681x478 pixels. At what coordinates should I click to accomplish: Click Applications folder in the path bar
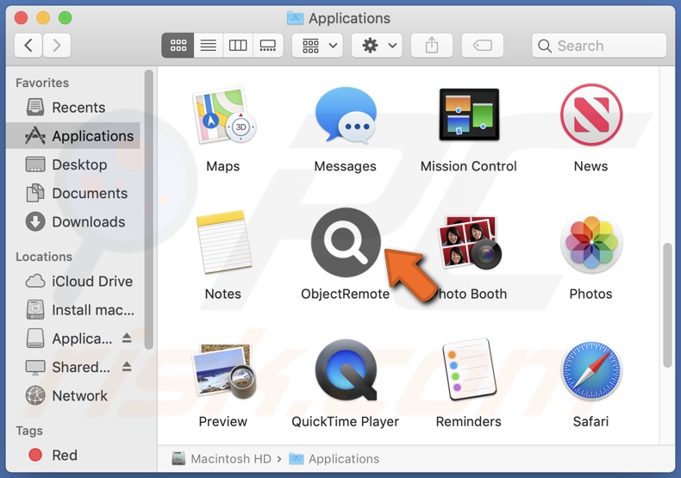[334, 458]
